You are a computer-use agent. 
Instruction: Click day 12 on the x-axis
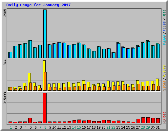64,127
